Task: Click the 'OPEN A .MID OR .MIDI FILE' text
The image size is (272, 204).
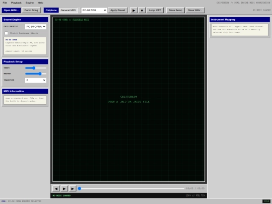Action: click(129, 102)
